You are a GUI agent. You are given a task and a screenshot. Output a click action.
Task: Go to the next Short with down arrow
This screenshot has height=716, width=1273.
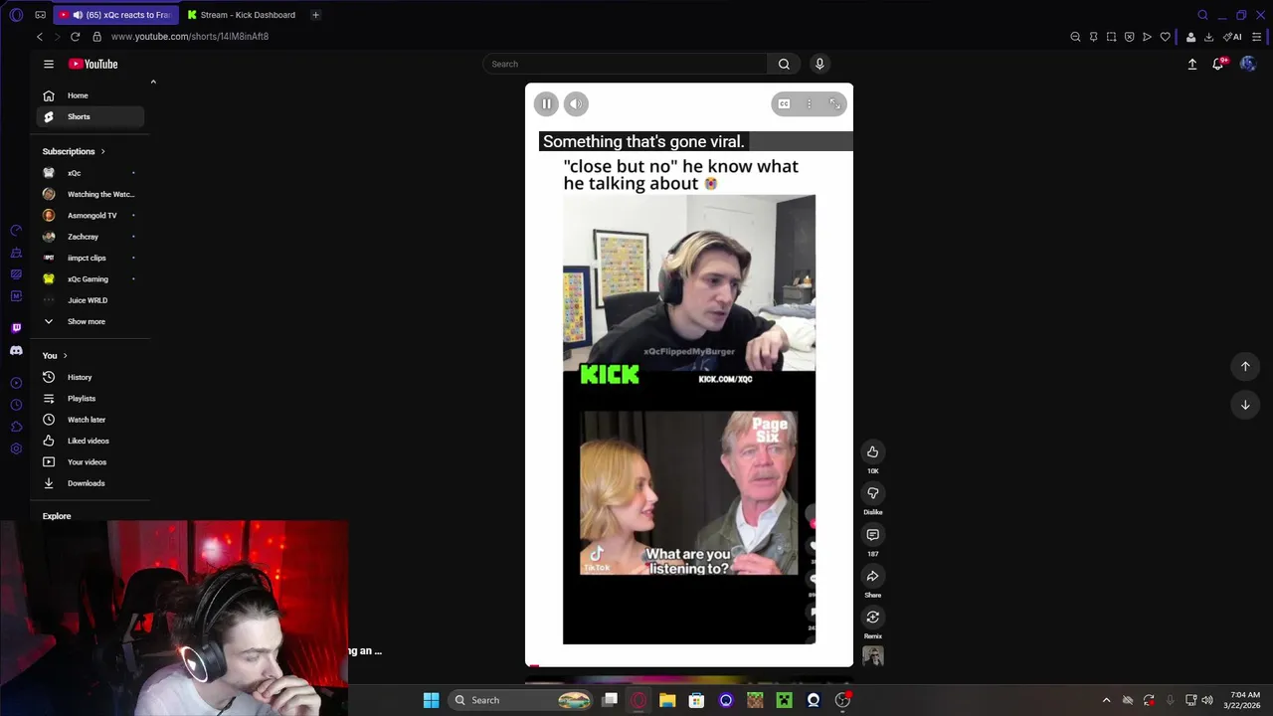[1245, 405]
